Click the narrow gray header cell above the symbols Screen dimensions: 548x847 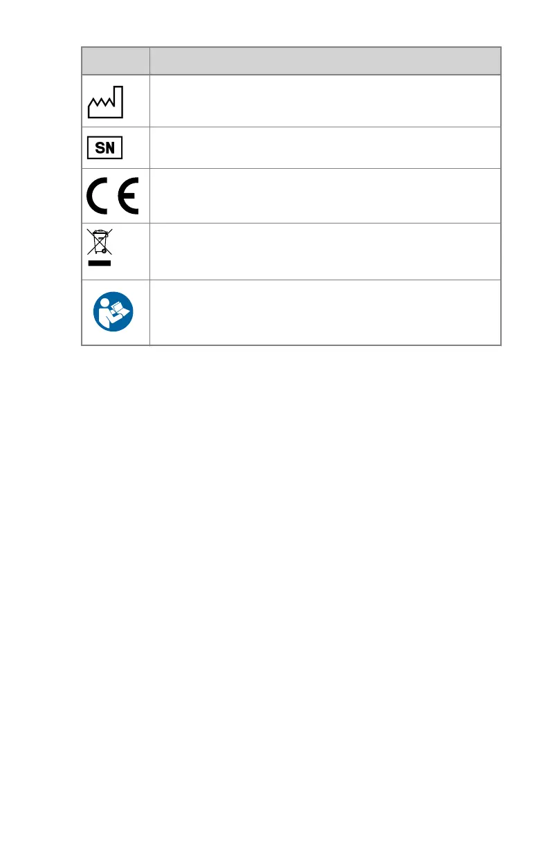tap(116, 61)
